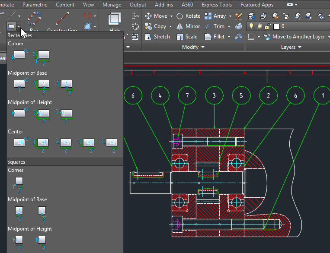Expand the Modify panel
The height and width of the screenshot is (253, 330).
point(193,47)
